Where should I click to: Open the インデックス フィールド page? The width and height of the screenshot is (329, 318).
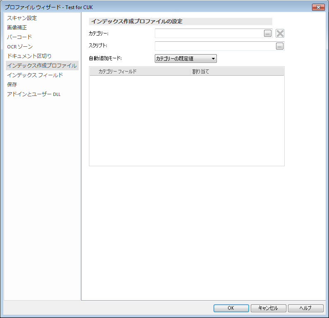35,75
